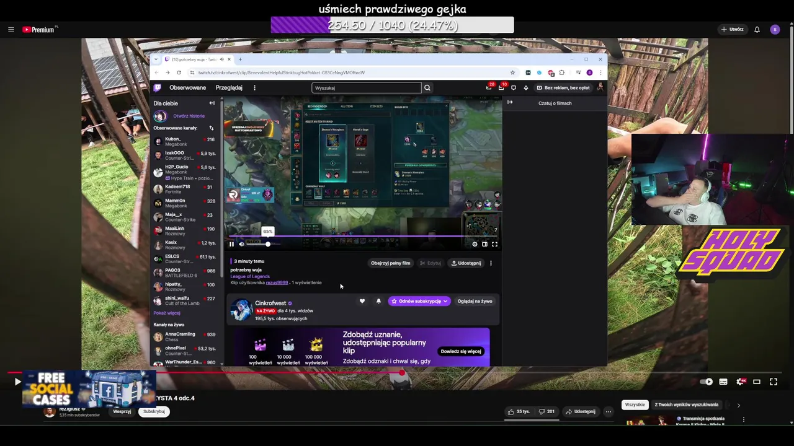Click 'Bez reklam, bez opłat' button
The image size is (794, 446).
point(563,88)
